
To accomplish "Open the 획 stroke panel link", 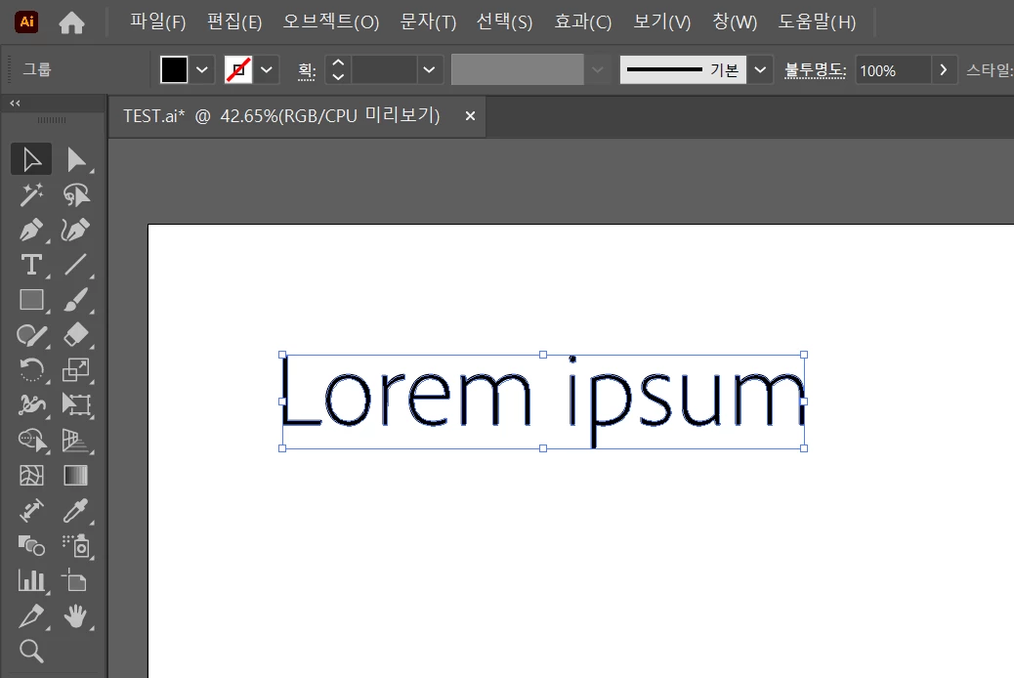I will click(307, 70).
